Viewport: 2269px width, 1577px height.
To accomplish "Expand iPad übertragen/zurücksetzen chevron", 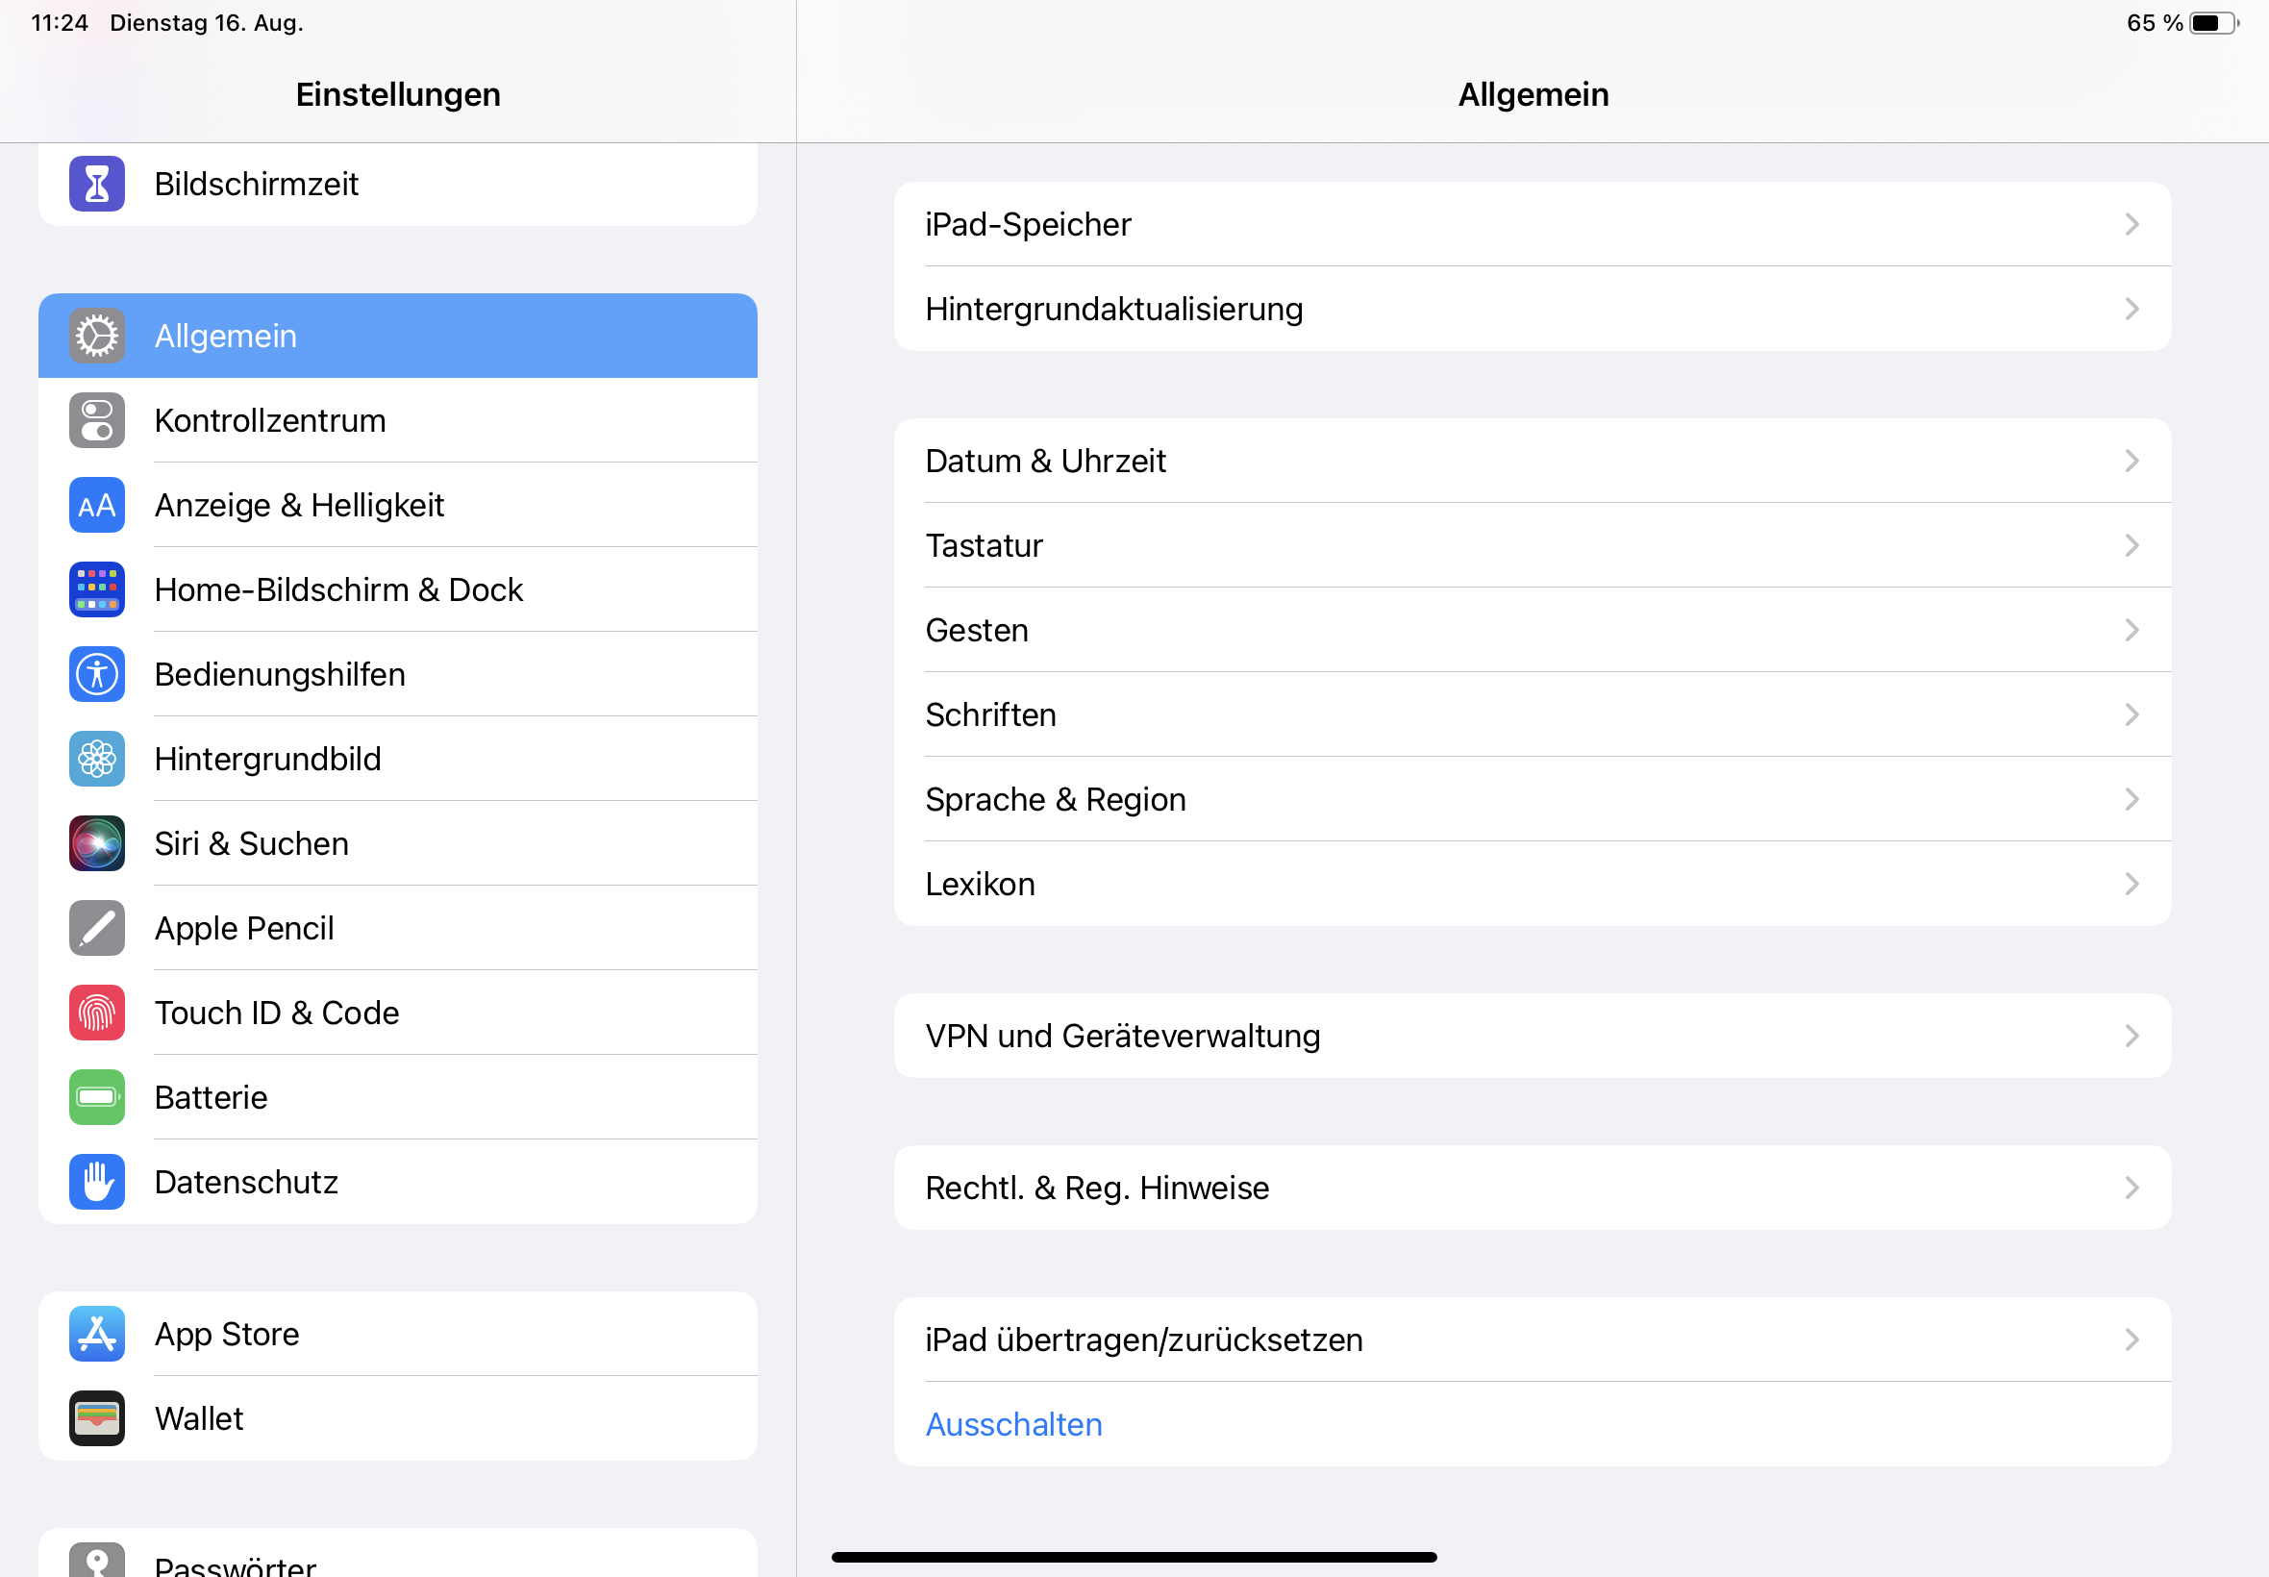I will [2132, 1339].
